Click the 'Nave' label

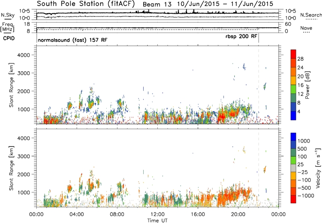(x=306, y=28)
